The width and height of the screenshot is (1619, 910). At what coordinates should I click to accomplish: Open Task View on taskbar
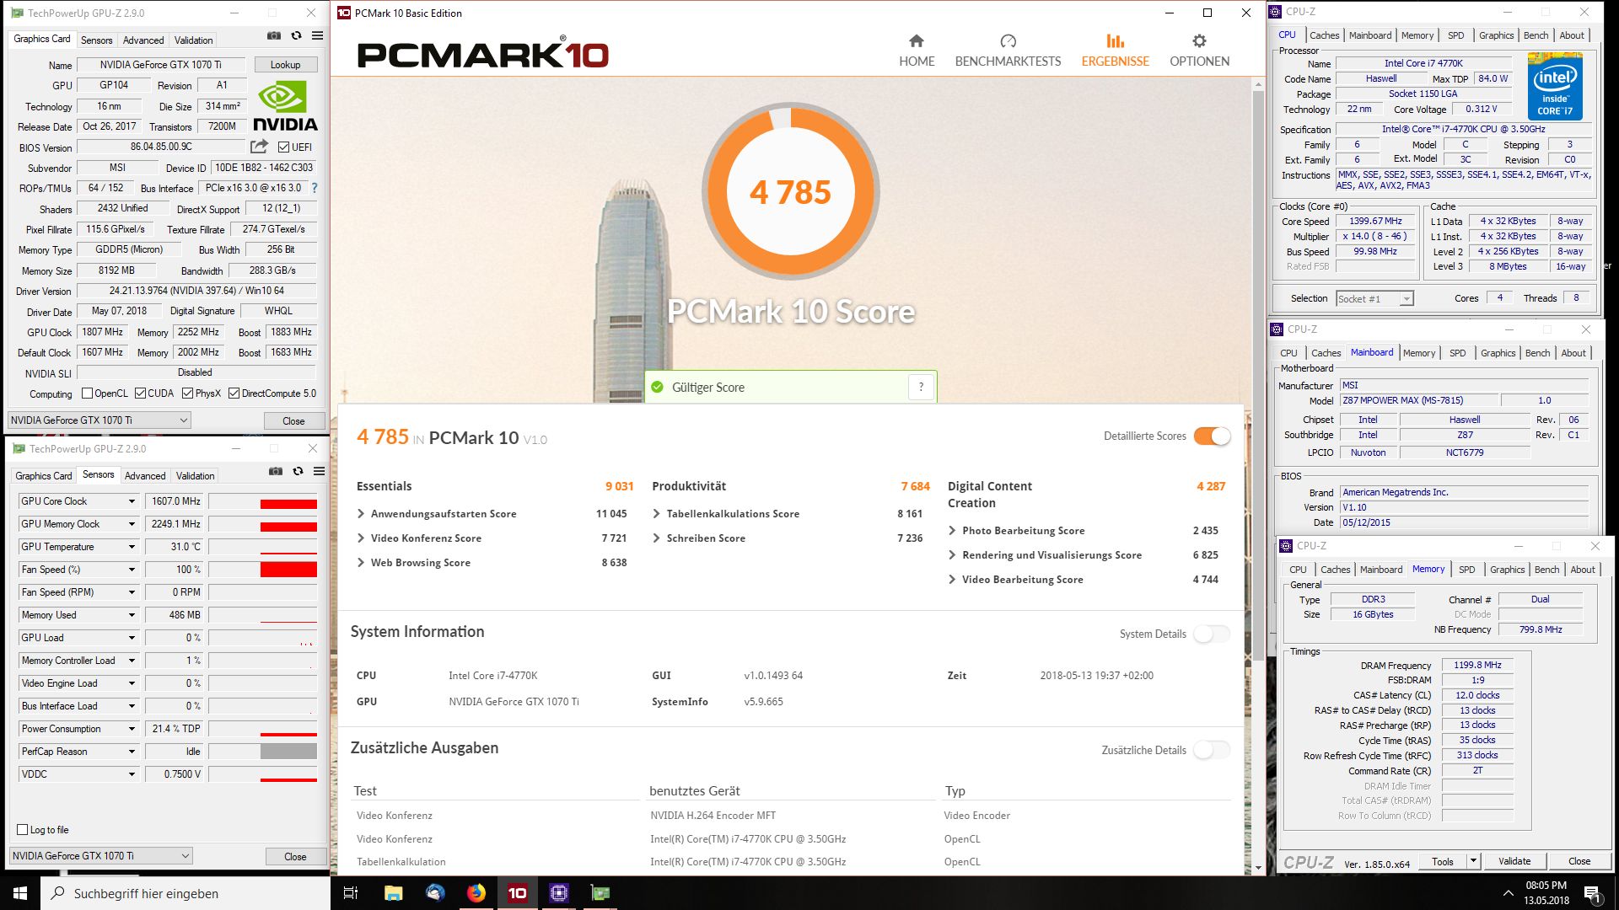(351, 893)
